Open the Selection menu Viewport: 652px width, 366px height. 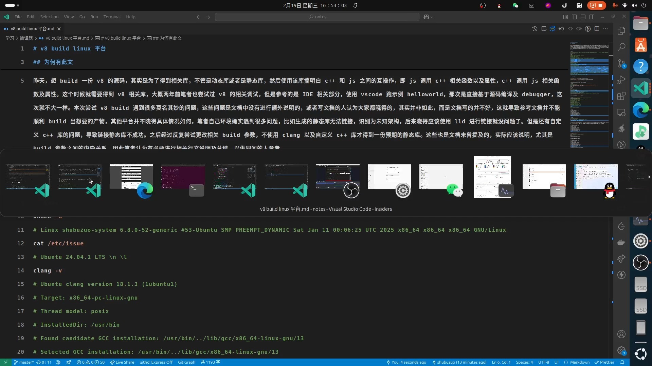(49, 17)
